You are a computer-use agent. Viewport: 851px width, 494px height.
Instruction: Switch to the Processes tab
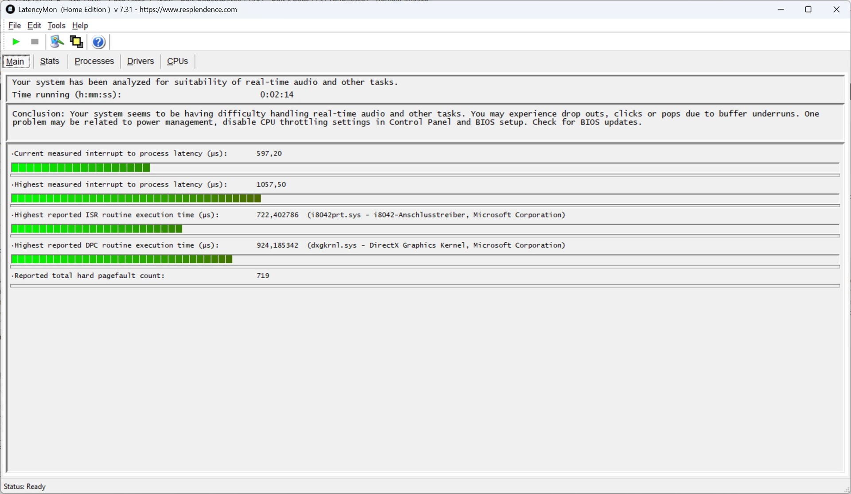94,61
